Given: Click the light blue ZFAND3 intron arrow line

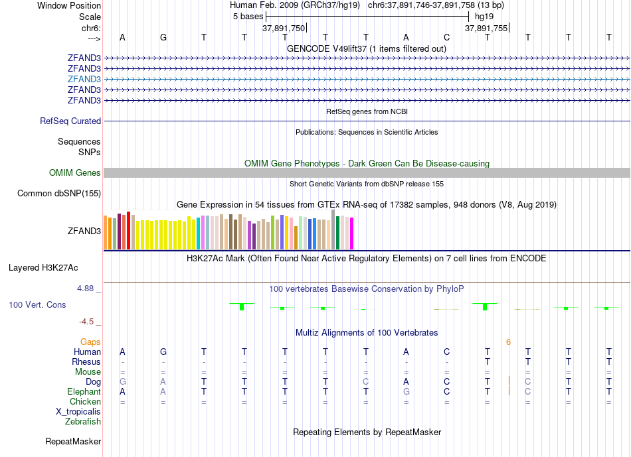Looking at the screenshot, I should [367, 79].
